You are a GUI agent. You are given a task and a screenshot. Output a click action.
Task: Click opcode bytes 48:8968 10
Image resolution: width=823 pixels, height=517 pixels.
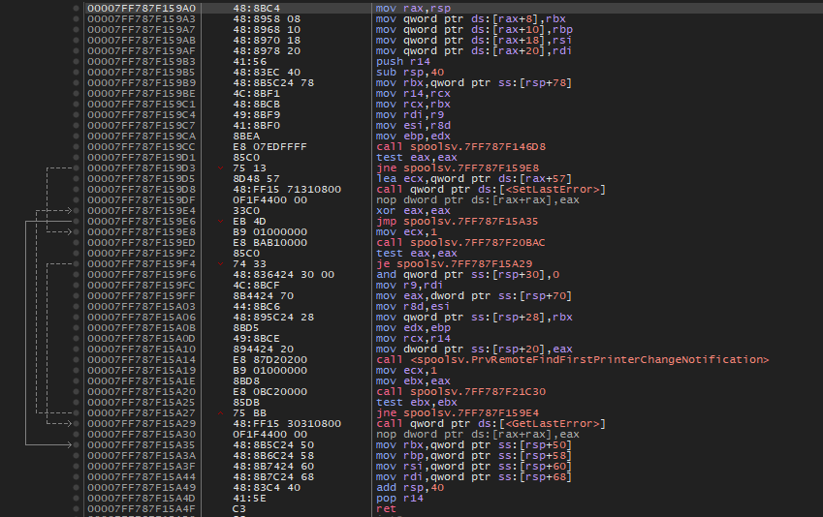click(267, 30)
